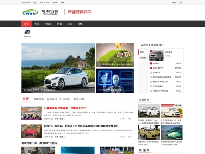This screenshot has width=205, height=154.
Task: Open the 畅达H9 review photo
Action: (172, 111)
